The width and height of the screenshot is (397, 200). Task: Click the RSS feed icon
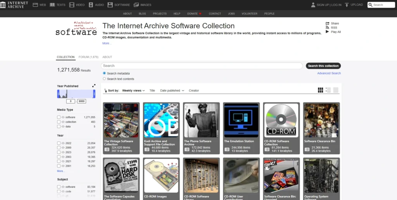327,27
